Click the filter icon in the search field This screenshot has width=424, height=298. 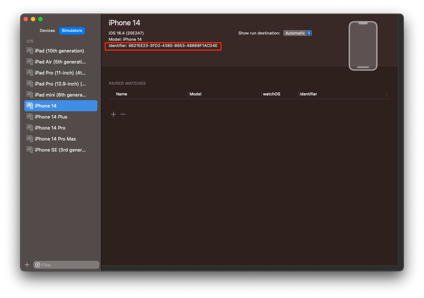[x=37, y=265]
